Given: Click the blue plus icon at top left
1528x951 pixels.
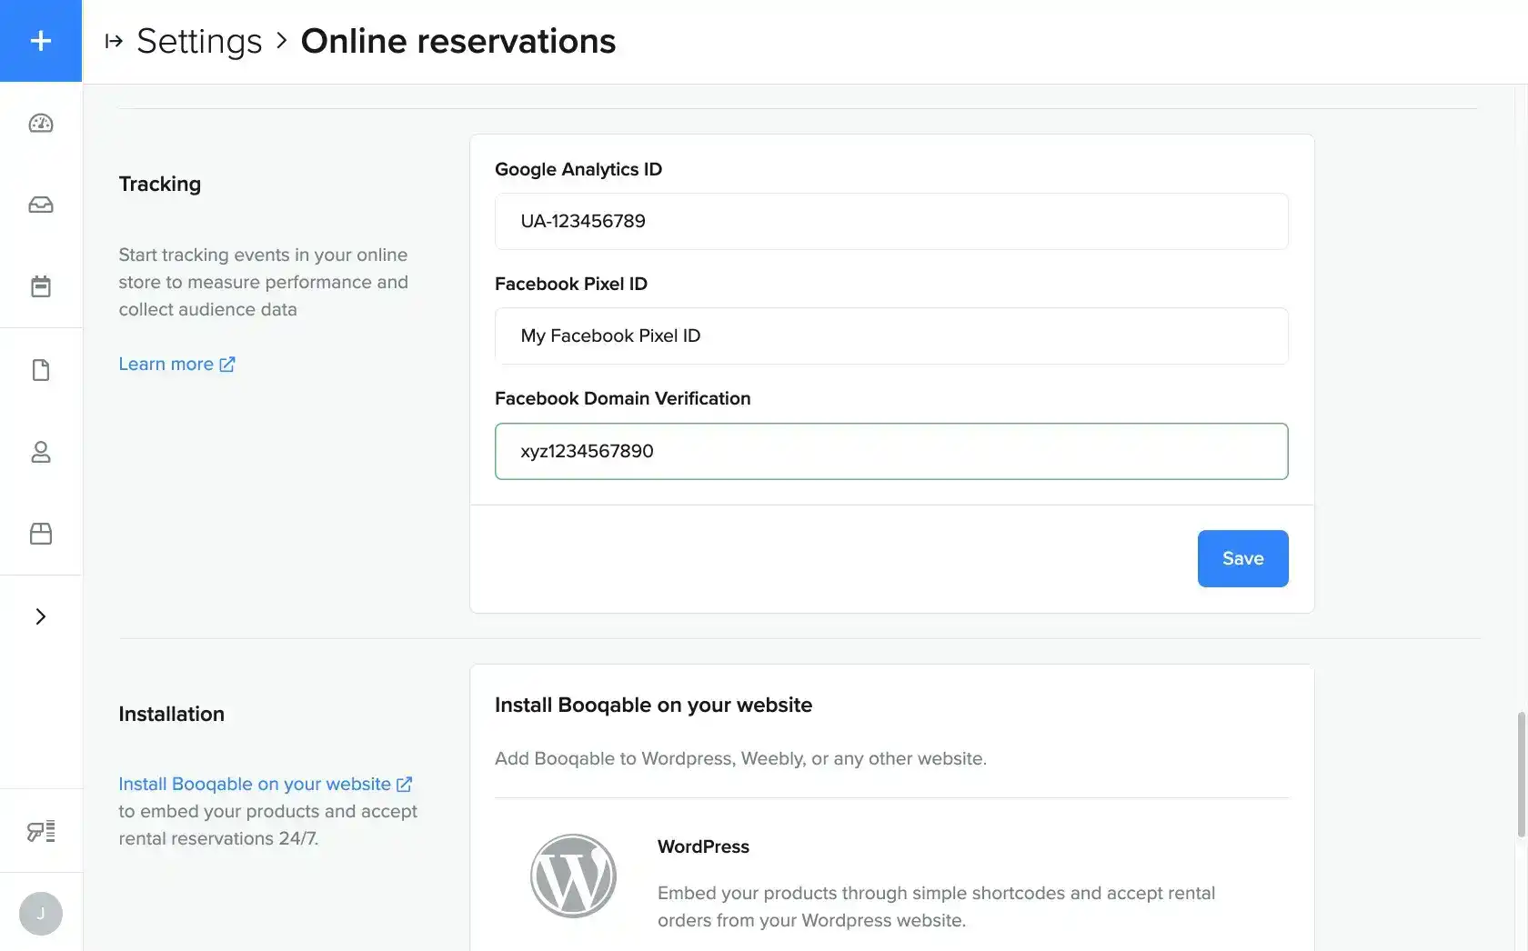Looking at the screenshot, I should point(40,41).
